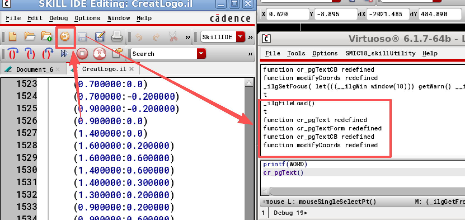Click the Cut scissors icon
465x220 pixels.
[x=173, y=37]
